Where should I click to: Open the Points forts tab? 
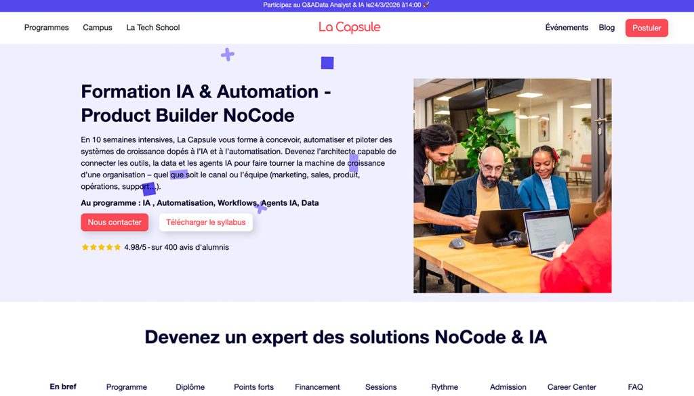point(253,387)
